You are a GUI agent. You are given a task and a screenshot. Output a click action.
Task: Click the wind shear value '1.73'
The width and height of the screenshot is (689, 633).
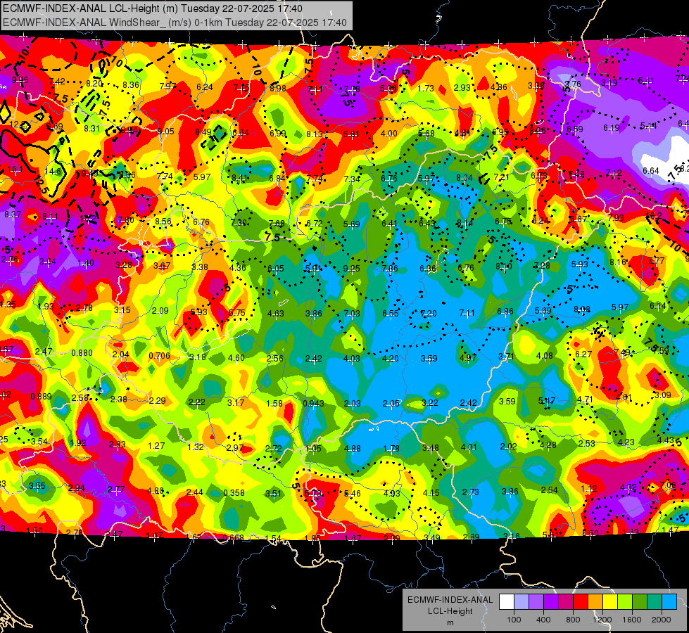pos(426,89)
